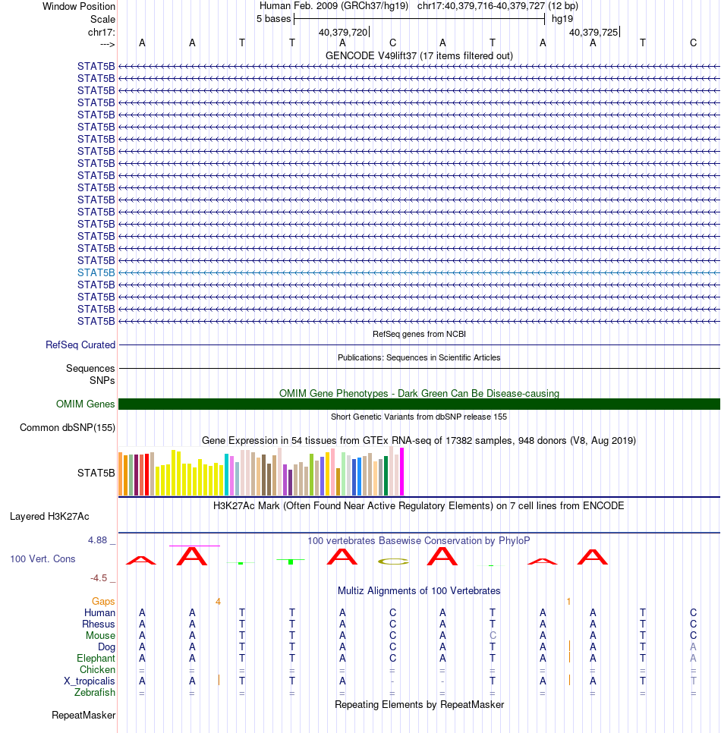Screen dimensions: 721x733
Task: Click the 40,379,720 coordinate marker
Action: 343,33
